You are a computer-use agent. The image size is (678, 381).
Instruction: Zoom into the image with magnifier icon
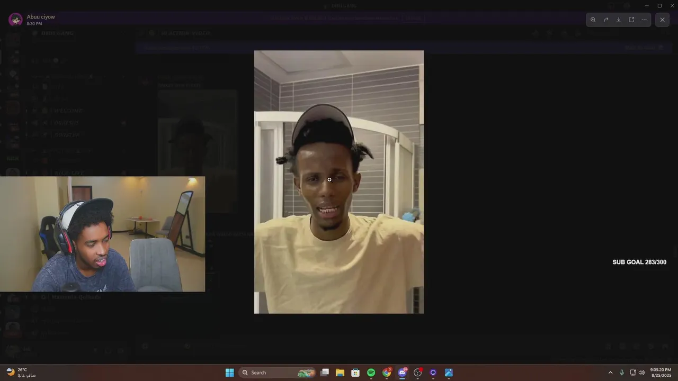[593, 20]
